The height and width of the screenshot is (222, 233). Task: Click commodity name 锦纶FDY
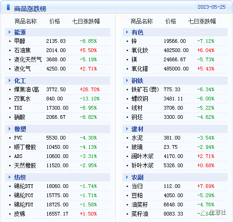click(x=23, y=204)
